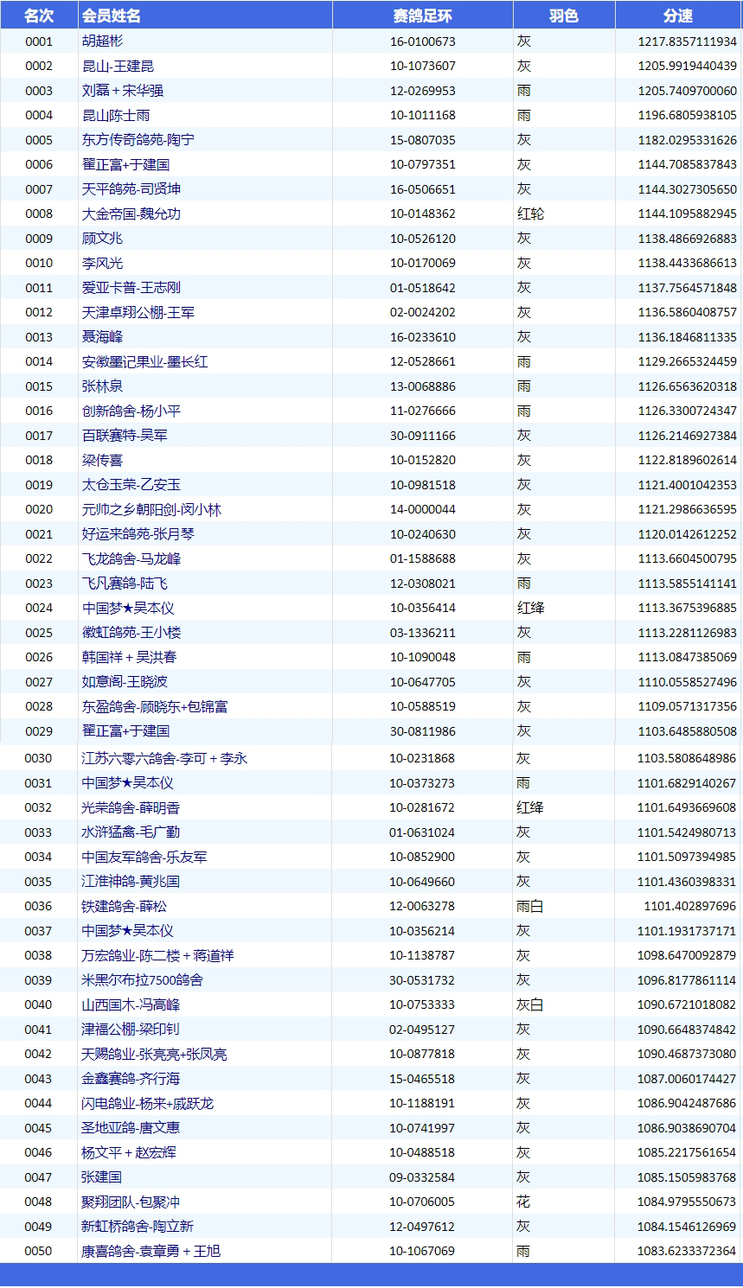Click speed value 1083.6233372364

click(x=687, y=1252)
